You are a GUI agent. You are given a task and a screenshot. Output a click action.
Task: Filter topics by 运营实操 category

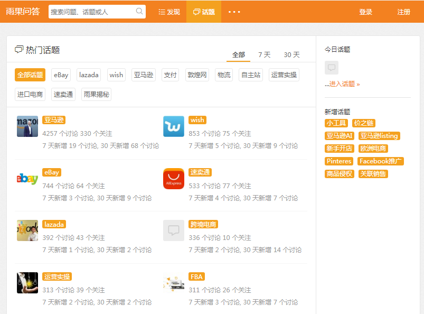[284, 75]
